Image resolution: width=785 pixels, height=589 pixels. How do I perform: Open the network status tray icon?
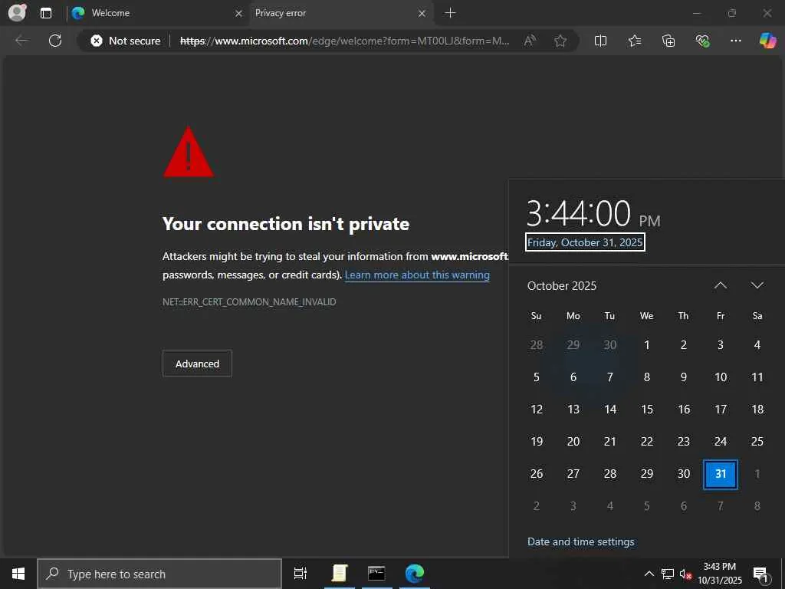668,574
